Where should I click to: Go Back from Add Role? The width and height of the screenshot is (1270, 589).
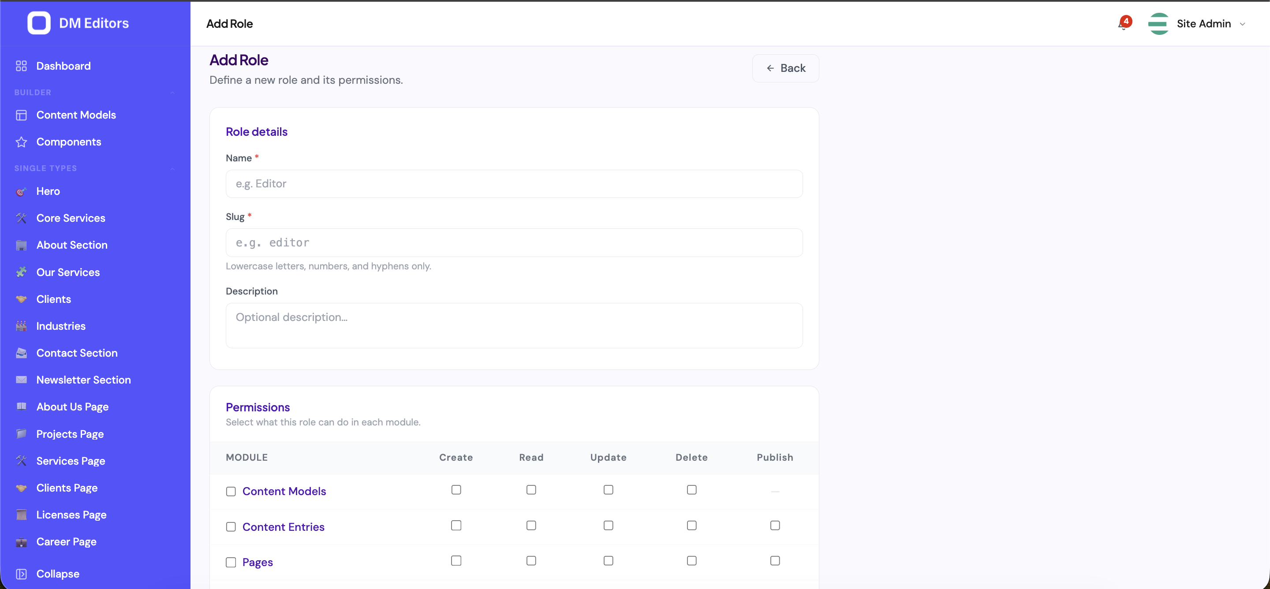(785, 68)
